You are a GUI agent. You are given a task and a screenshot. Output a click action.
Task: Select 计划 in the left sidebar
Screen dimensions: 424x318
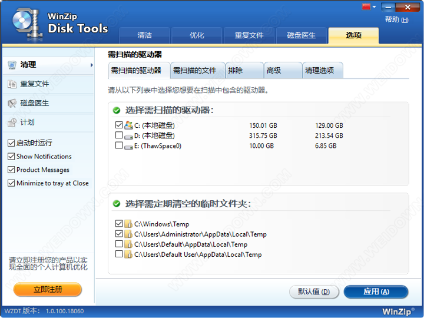[48, 122]
